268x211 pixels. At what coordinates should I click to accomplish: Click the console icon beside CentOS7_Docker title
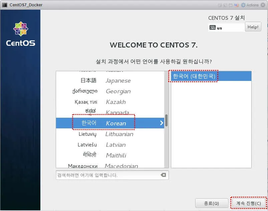tap(5, 5)
